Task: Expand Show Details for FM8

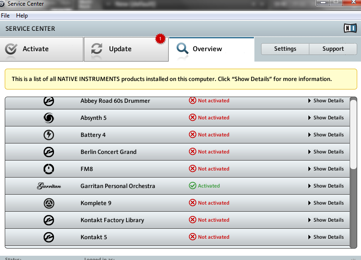Action: [x=326, y=169]
